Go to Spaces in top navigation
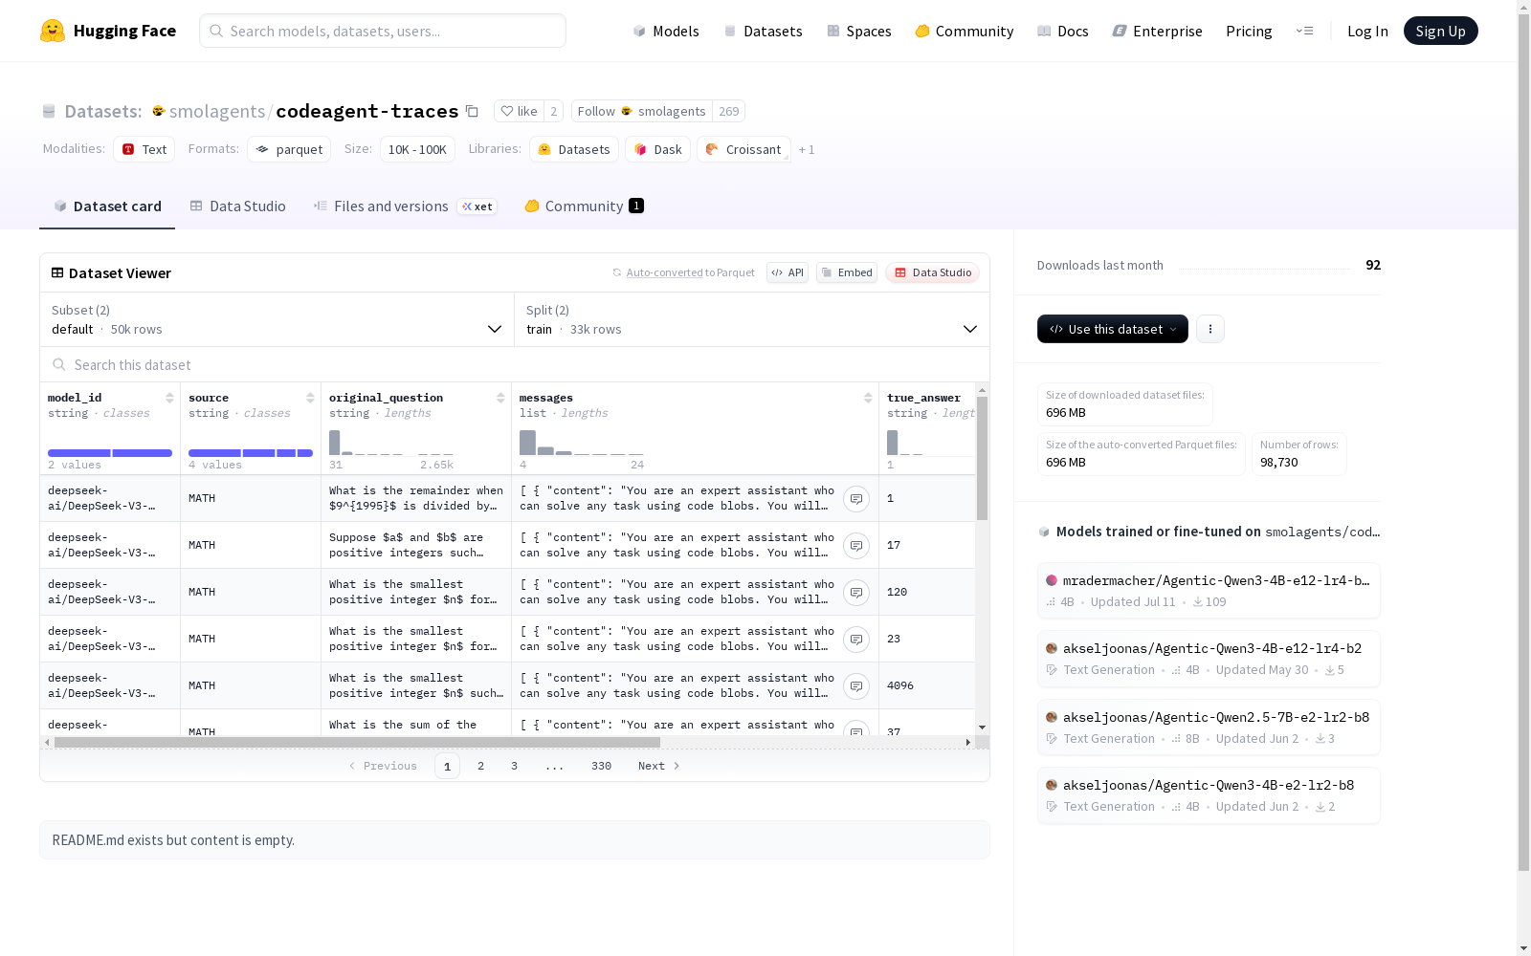This screenshot has width=1531, height=956. coord(859,31)
